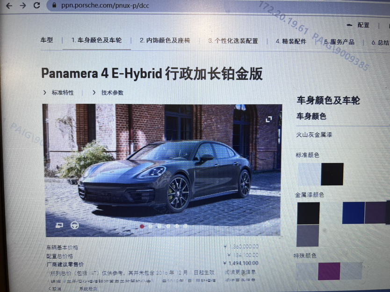
Task: Click the 系统检测 link
Action: click(88, 289)
